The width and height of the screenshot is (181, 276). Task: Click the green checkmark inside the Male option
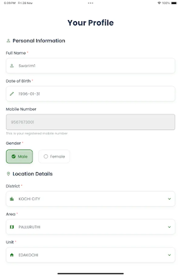point(13,156)
